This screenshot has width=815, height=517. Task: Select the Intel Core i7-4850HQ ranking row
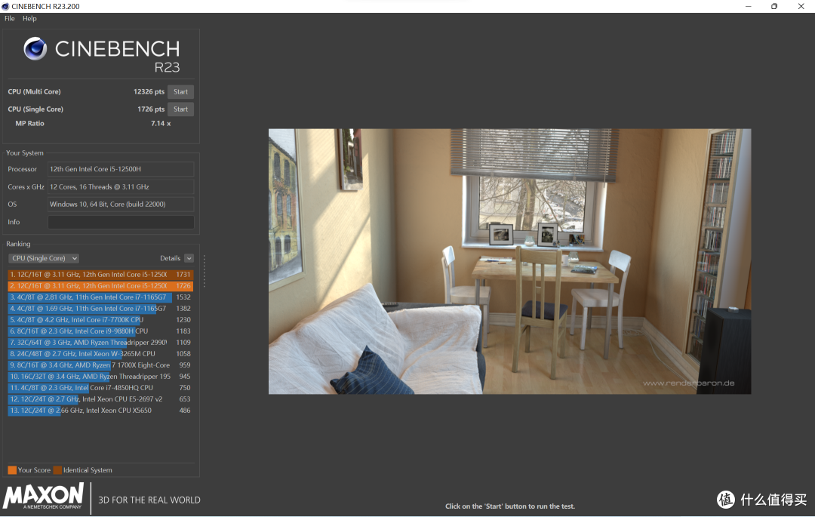tap(100, 388)
